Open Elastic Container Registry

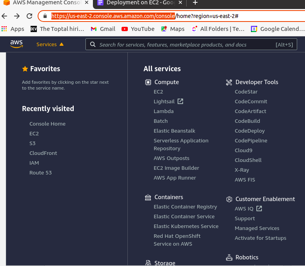(185, 207)
